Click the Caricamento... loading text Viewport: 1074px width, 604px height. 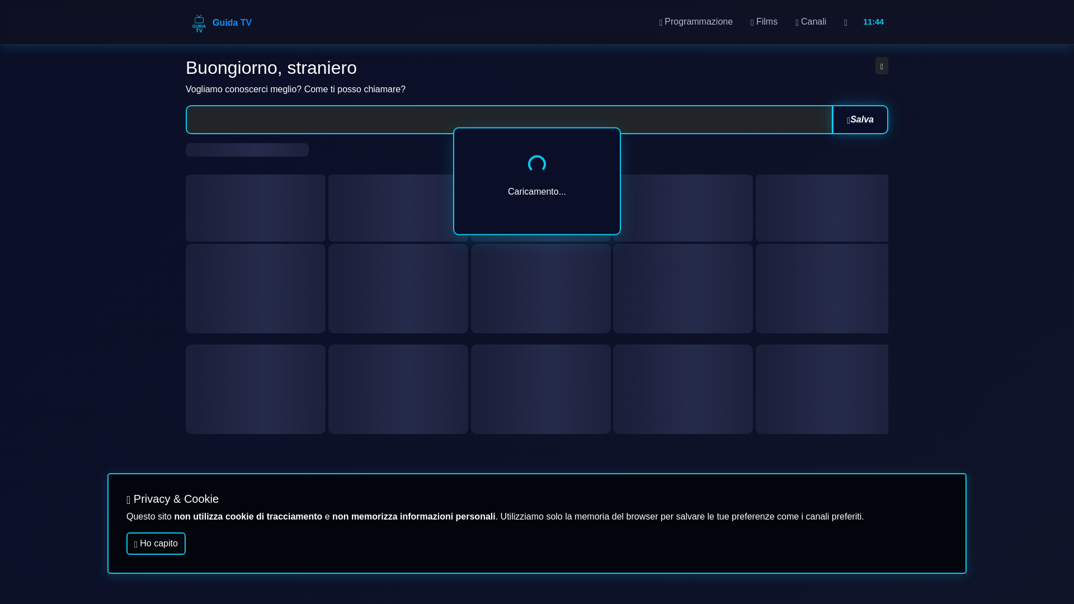coord(536,192)
